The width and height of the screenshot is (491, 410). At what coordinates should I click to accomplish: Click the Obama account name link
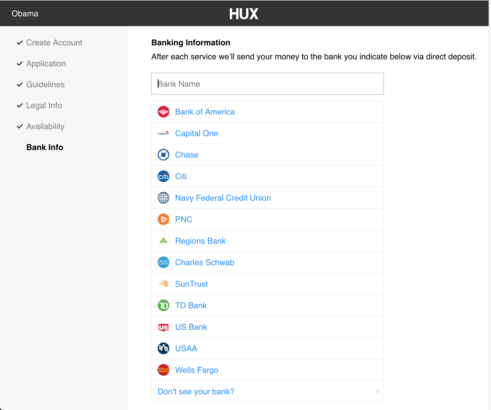coord(25,14)
